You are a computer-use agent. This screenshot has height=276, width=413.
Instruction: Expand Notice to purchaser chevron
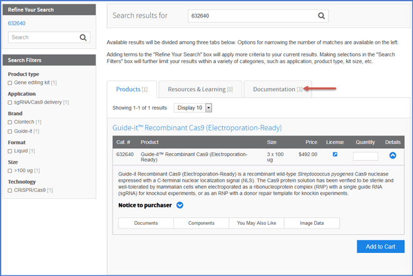click(x=180, y=205)
